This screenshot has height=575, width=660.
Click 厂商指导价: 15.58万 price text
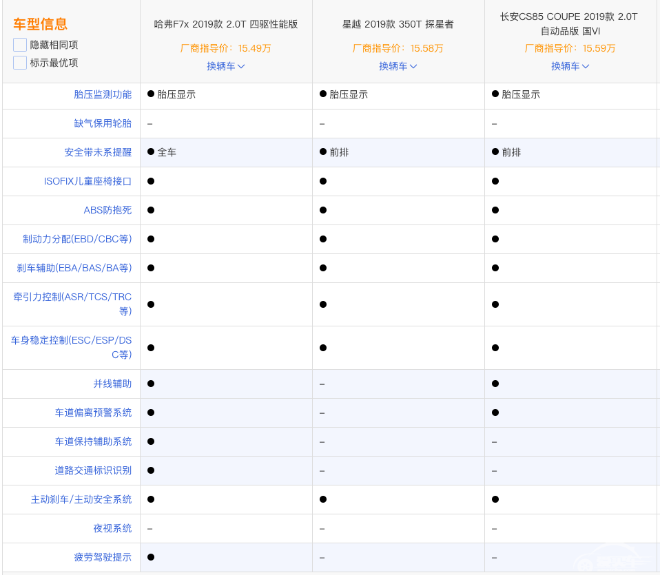point(398,48)
